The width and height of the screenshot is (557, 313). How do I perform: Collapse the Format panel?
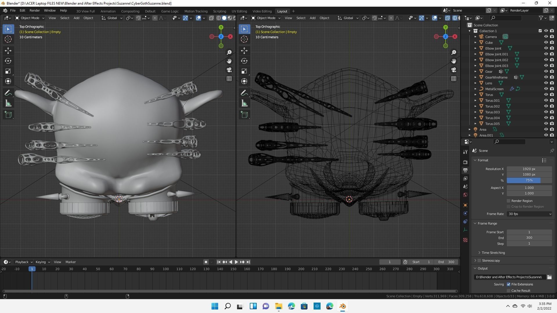[475, 160]
